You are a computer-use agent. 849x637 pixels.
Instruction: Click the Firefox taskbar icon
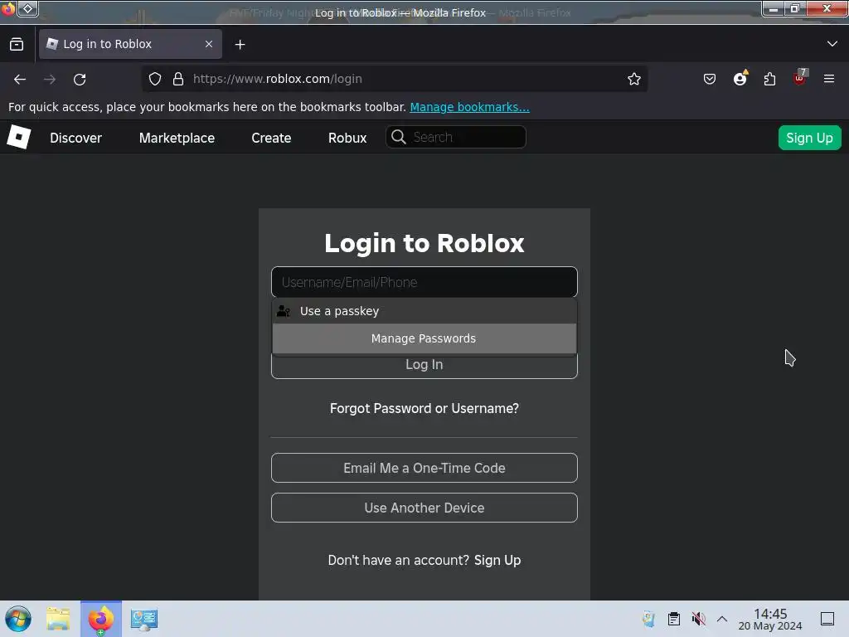click(x=101, y=619)
